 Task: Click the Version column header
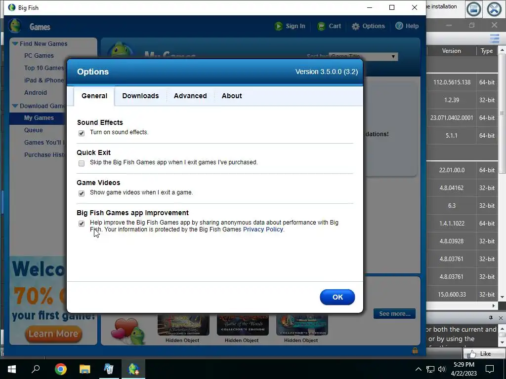coord(452,51)
